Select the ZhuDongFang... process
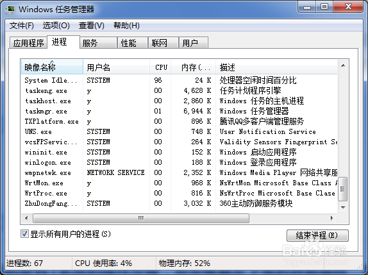This screenshot has width=368, height=275. click(x=180, y=203)
